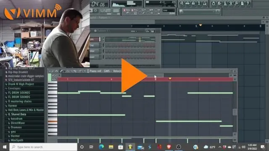269x151 pixels.
Task: Open the piano roll view icon in top toolbar
Action: tap(193, 3)
